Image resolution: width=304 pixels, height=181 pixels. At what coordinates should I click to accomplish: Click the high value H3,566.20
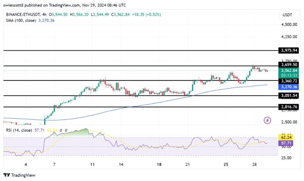coord(79,15)
